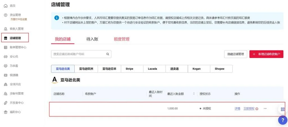Viewport: 288px width, 127px height.
Task: Click the 店铺管理 store icon
Action: pos(6,38)
